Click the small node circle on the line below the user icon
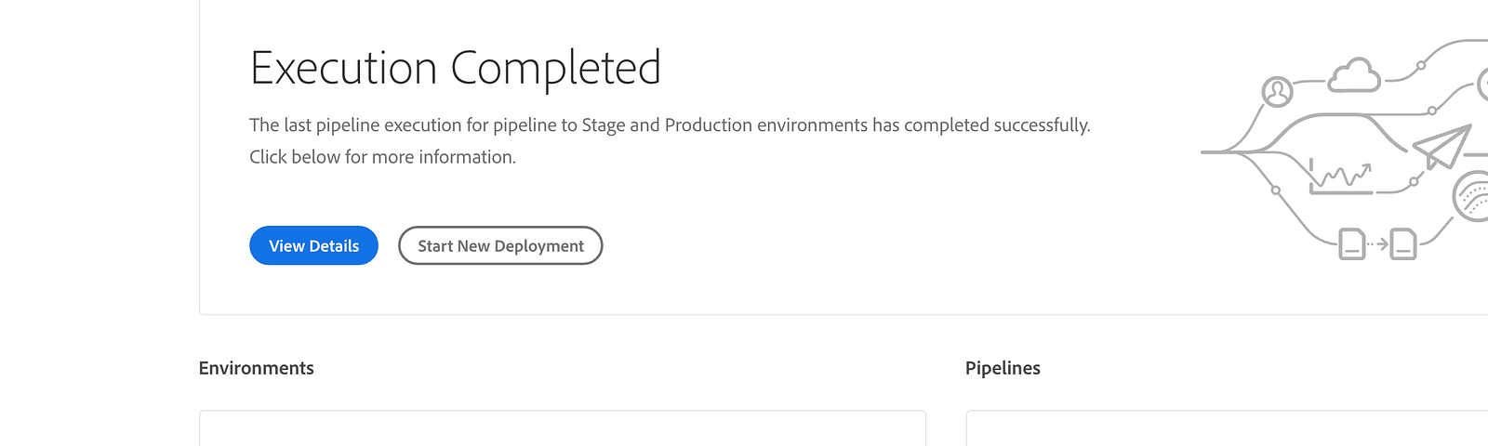The image size is (1488, 446). point(1276,190)
